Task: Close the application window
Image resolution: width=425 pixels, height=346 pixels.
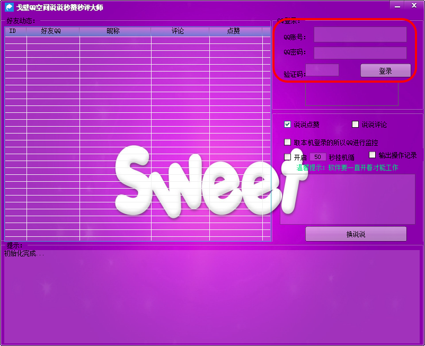Action: [x=414, y=5]
